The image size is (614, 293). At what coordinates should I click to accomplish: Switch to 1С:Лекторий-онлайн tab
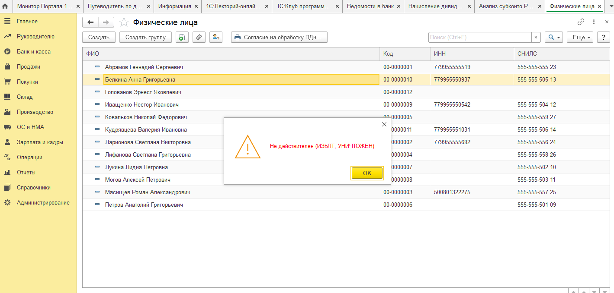(x=233, y=6)
